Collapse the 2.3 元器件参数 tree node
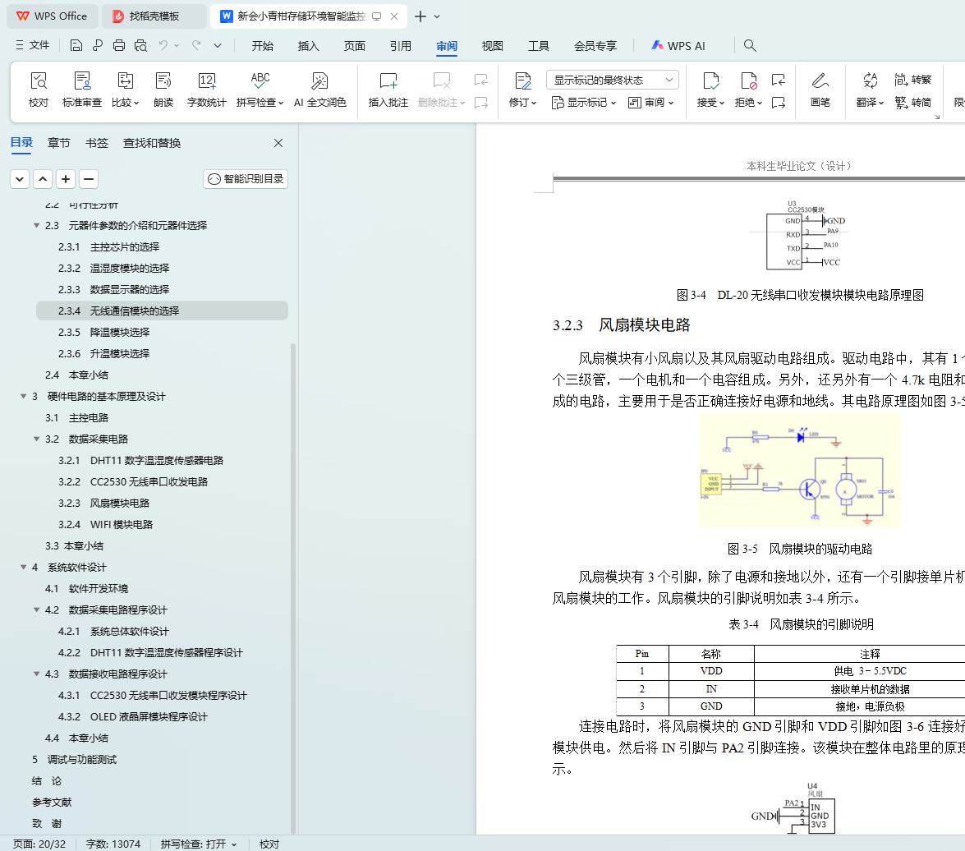The height and width of the screenshot is (851, 965). [37, 226]
